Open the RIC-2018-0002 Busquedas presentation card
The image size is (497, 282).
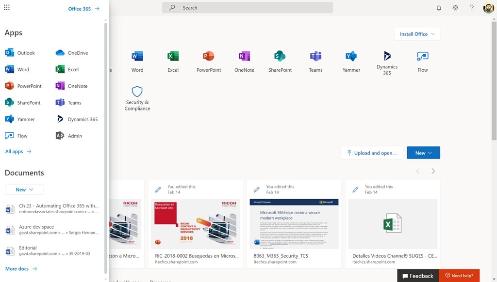(x=195, y=224)
